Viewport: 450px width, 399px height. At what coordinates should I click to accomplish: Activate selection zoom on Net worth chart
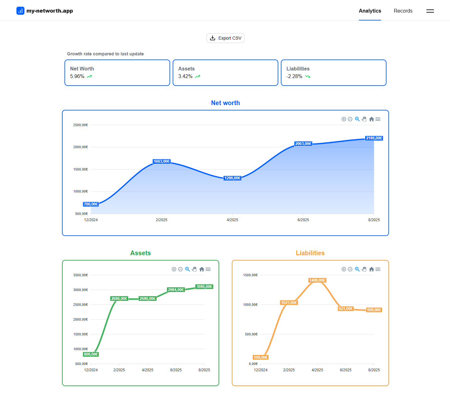pyautogui.click(x=357, y=119)
